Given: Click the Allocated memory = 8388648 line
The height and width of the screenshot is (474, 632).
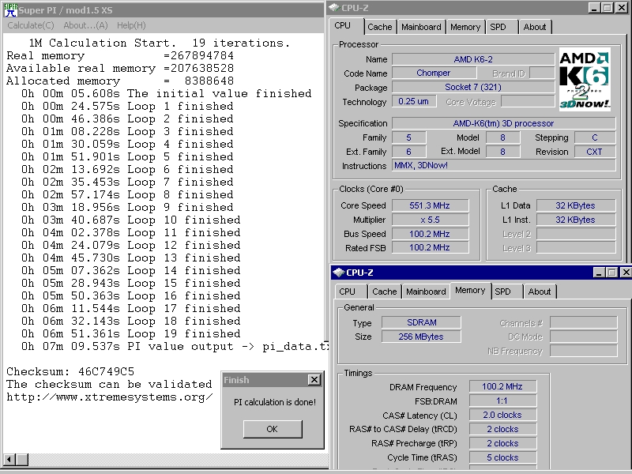Looking at the screenshot, I should click(x=120, y=81).
